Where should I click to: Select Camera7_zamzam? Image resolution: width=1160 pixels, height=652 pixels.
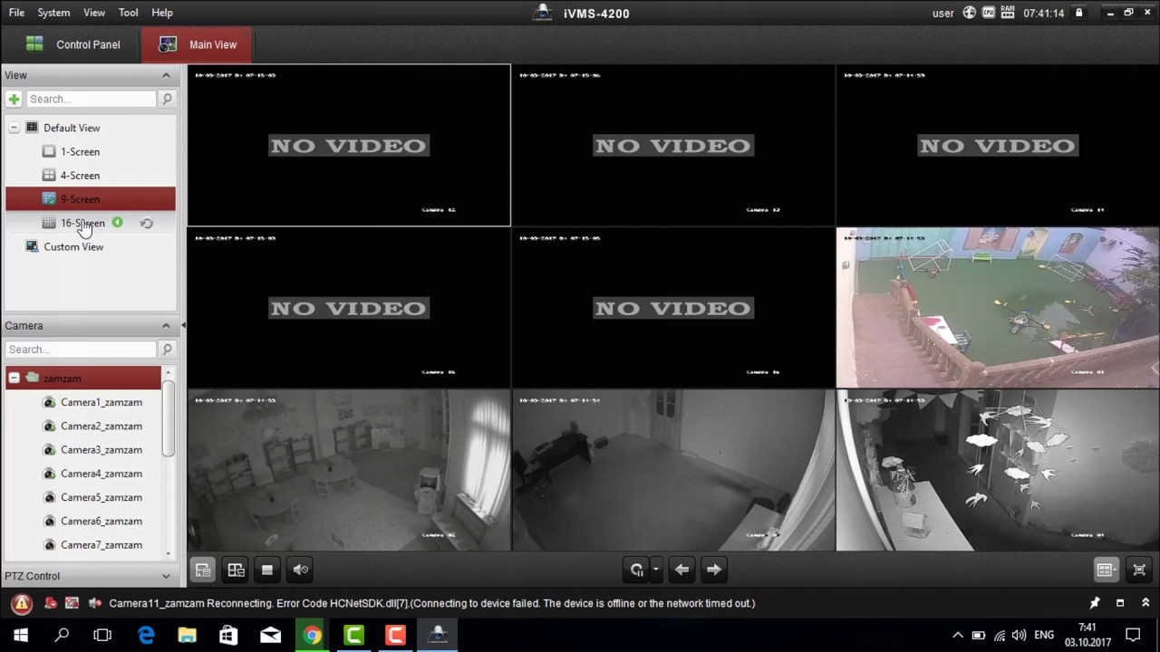pos(101,544)
